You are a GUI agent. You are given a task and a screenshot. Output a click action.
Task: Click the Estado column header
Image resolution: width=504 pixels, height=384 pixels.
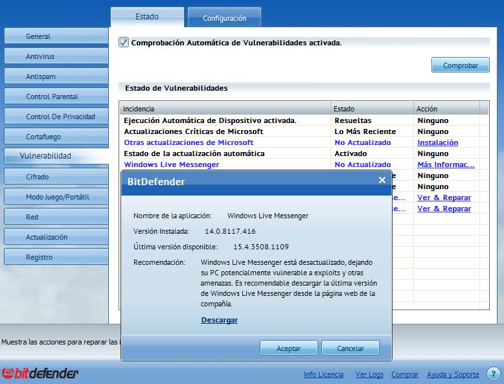[372, 109]
